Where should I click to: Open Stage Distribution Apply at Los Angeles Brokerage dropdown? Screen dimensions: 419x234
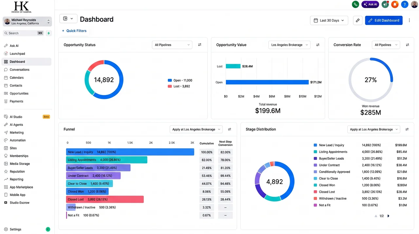pyautogui.click(x=373, y=129)
